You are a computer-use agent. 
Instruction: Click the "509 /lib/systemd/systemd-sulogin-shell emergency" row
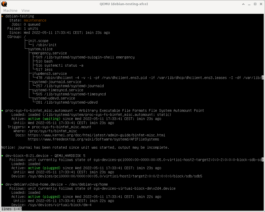tap(85, 57)
